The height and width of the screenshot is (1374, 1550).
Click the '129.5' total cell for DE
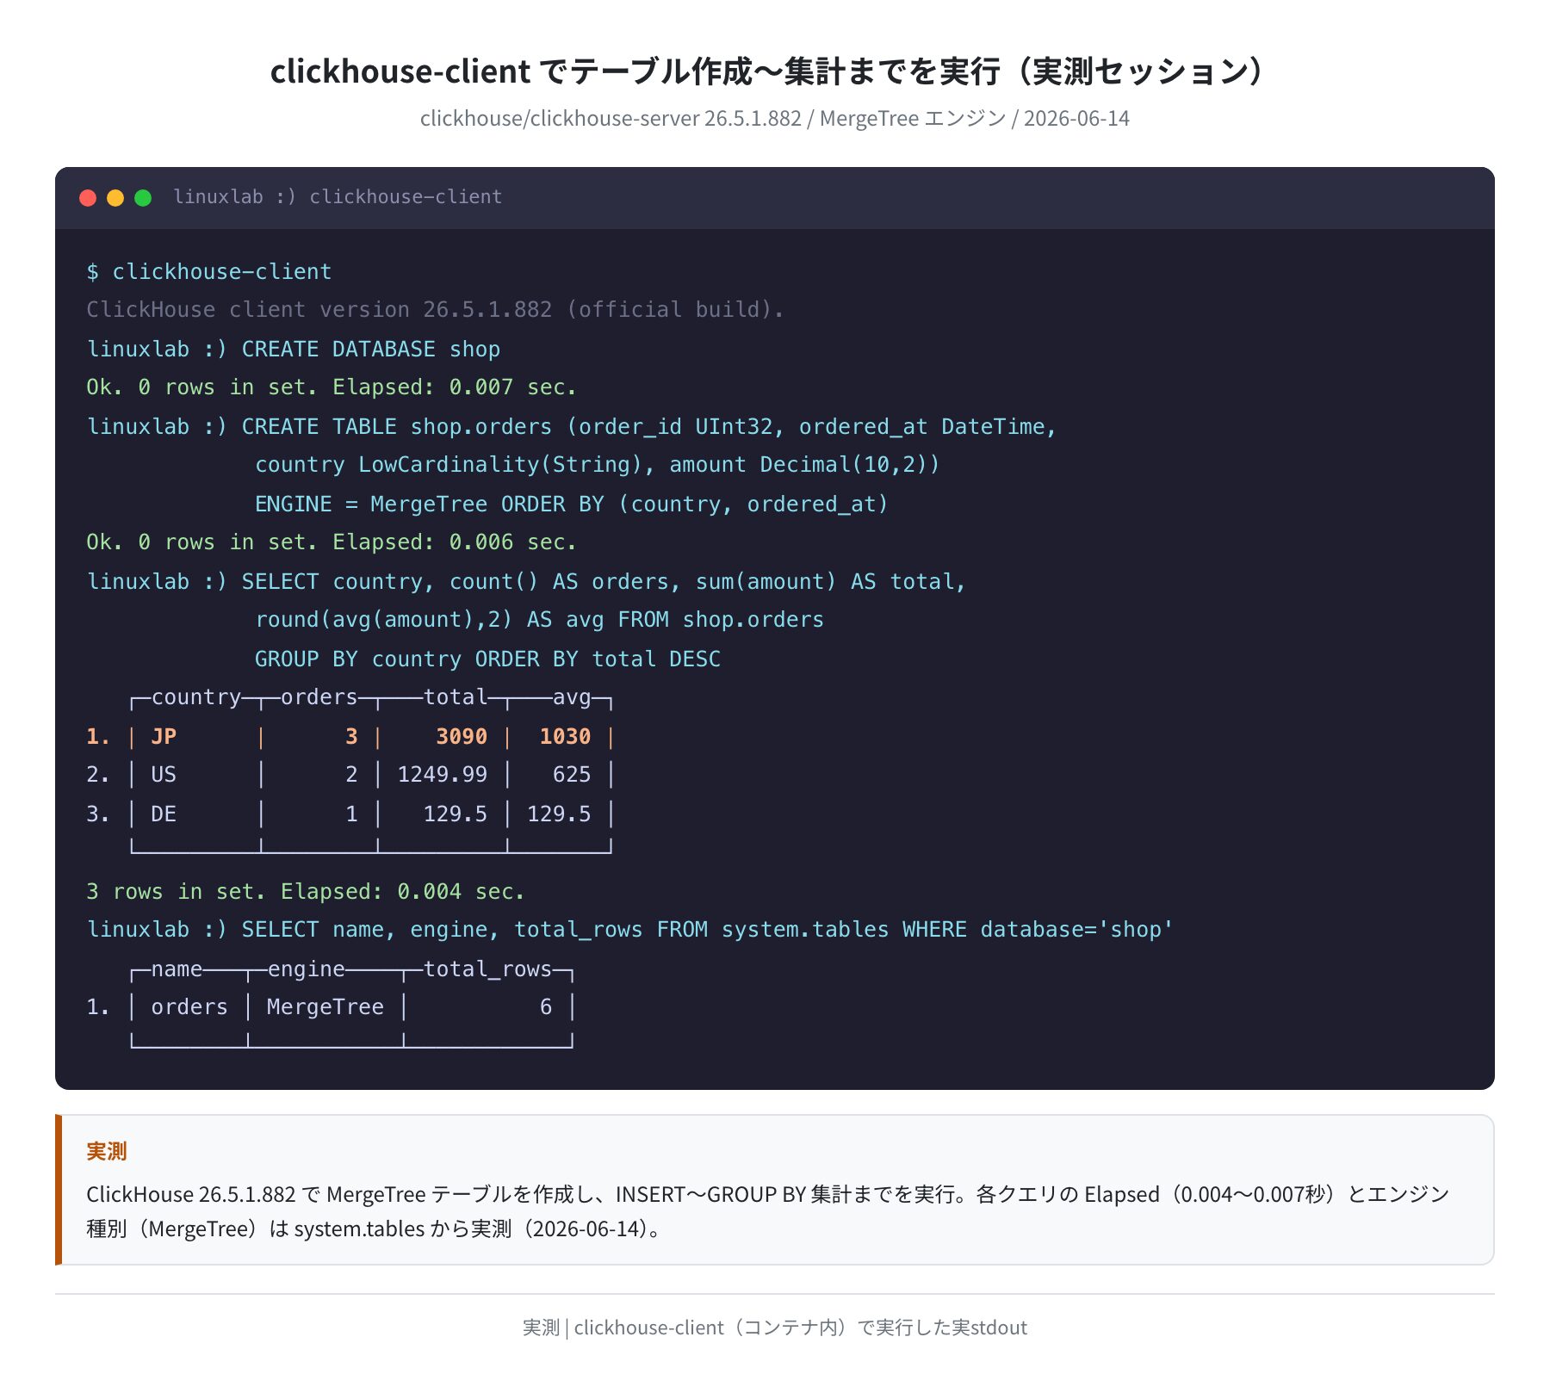(x=456, y=814)
